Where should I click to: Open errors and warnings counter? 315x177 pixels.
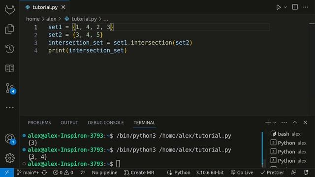pyautogui.click(x=63, y=173)
